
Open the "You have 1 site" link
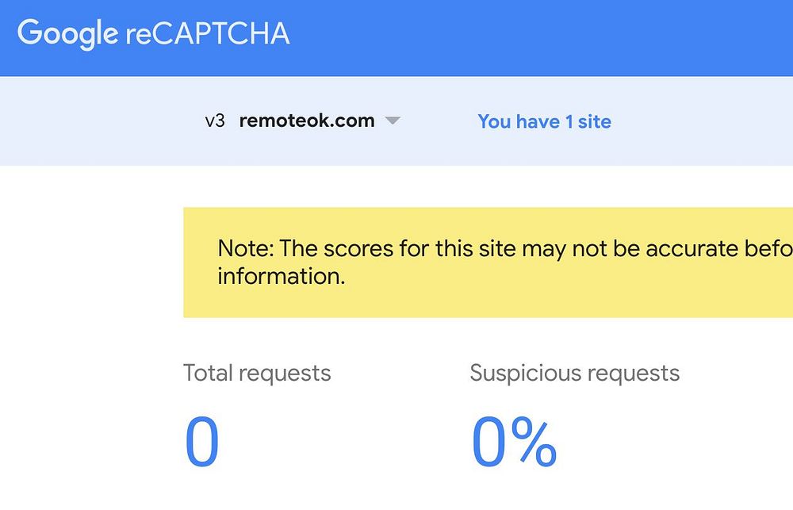tap(544, 121)
